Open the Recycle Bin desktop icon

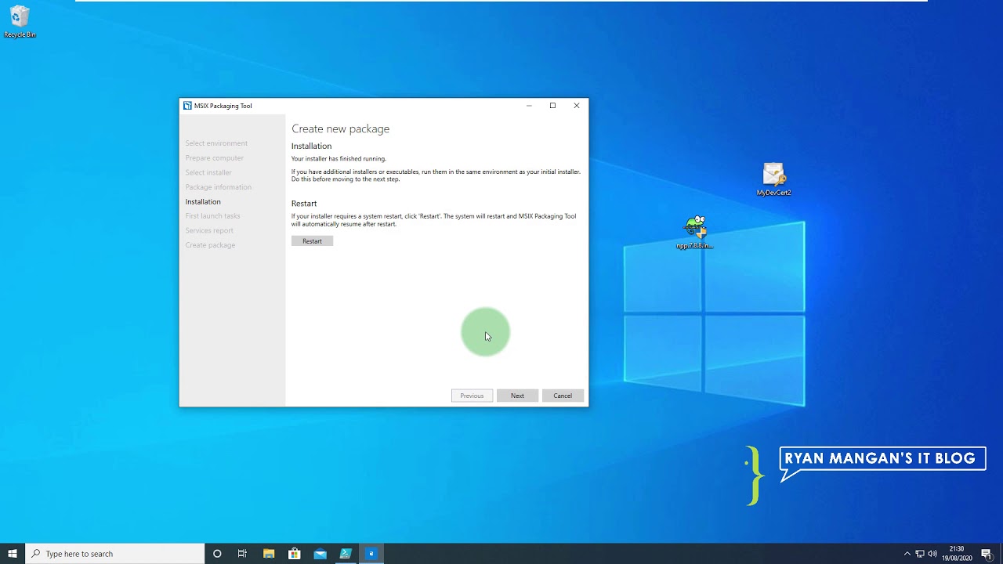click(20, 22)
